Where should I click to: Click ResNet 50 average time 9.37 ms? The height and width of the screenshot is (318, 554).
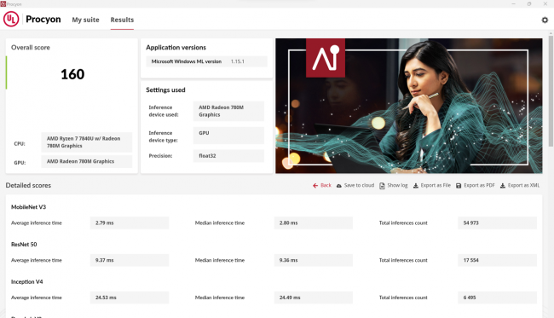pyautogui.click(x=130, y=260)
